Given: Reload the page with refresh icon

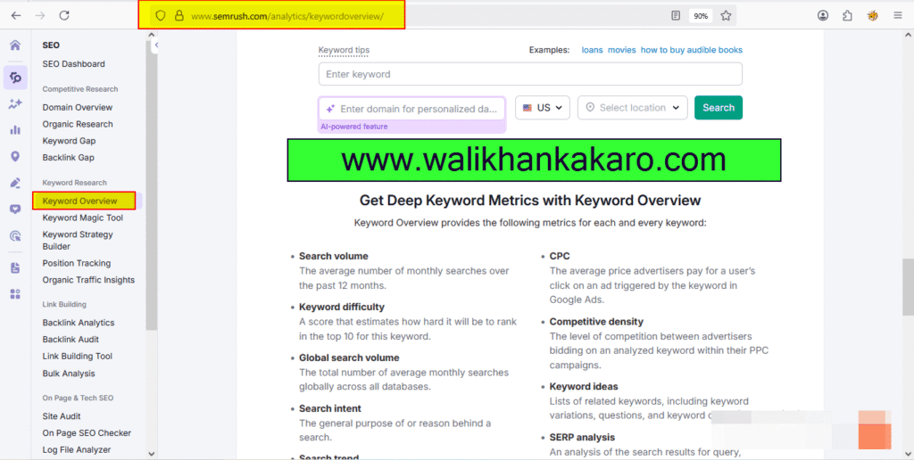Looking at the screenshot, I should tap(64, 16).
